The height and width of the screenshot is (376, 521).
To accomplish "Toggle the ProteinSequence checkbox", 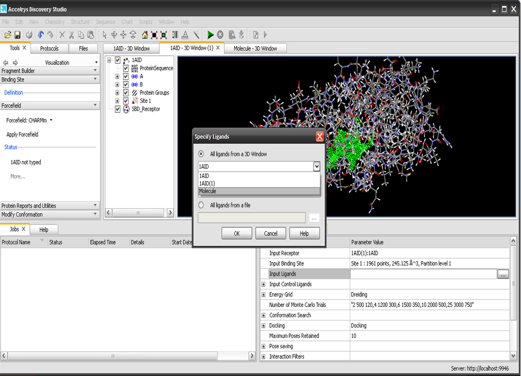I will 126,68.
